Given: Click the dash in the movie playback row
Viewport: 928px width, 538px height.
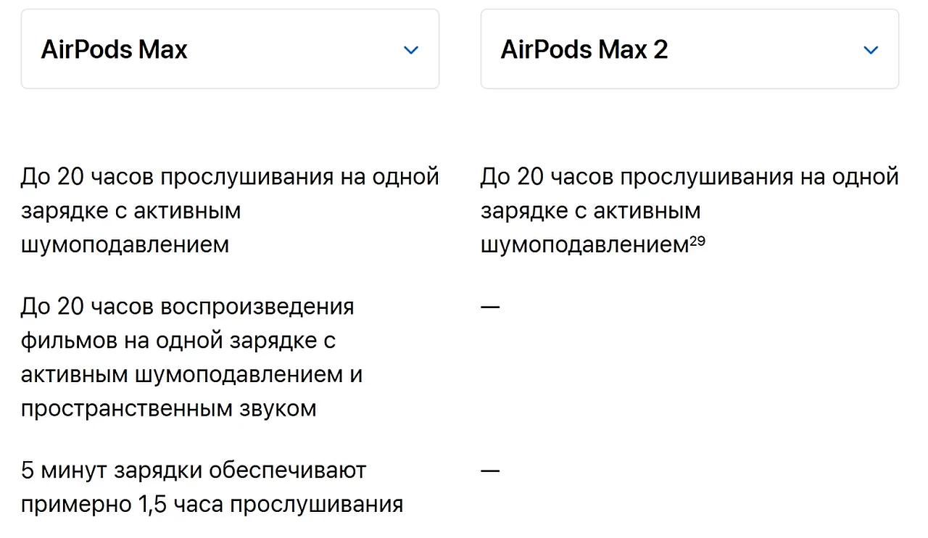Looking at the screenshot, I should click(x=490, y=307).
